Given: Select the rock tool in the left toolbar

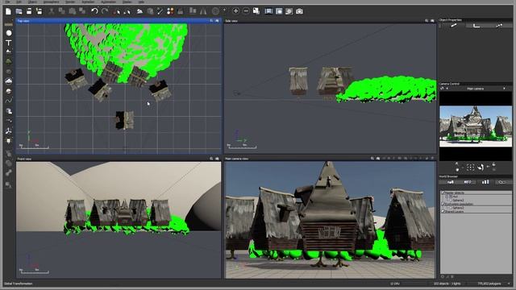Looking at the screenshot, I should tap(9, 71).
